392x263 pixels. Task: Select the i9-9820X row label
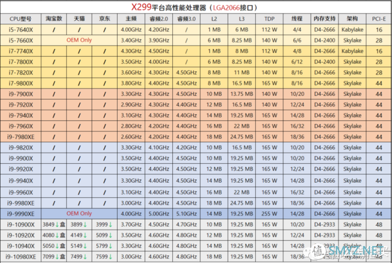click(x=21, y=147)
